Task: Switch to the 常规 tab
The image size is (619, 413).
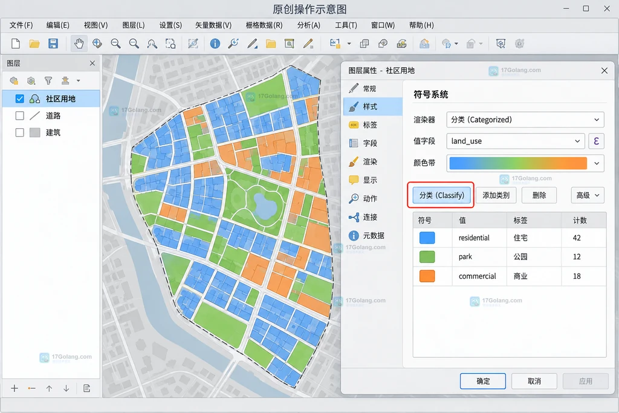Action: [372, 88]
